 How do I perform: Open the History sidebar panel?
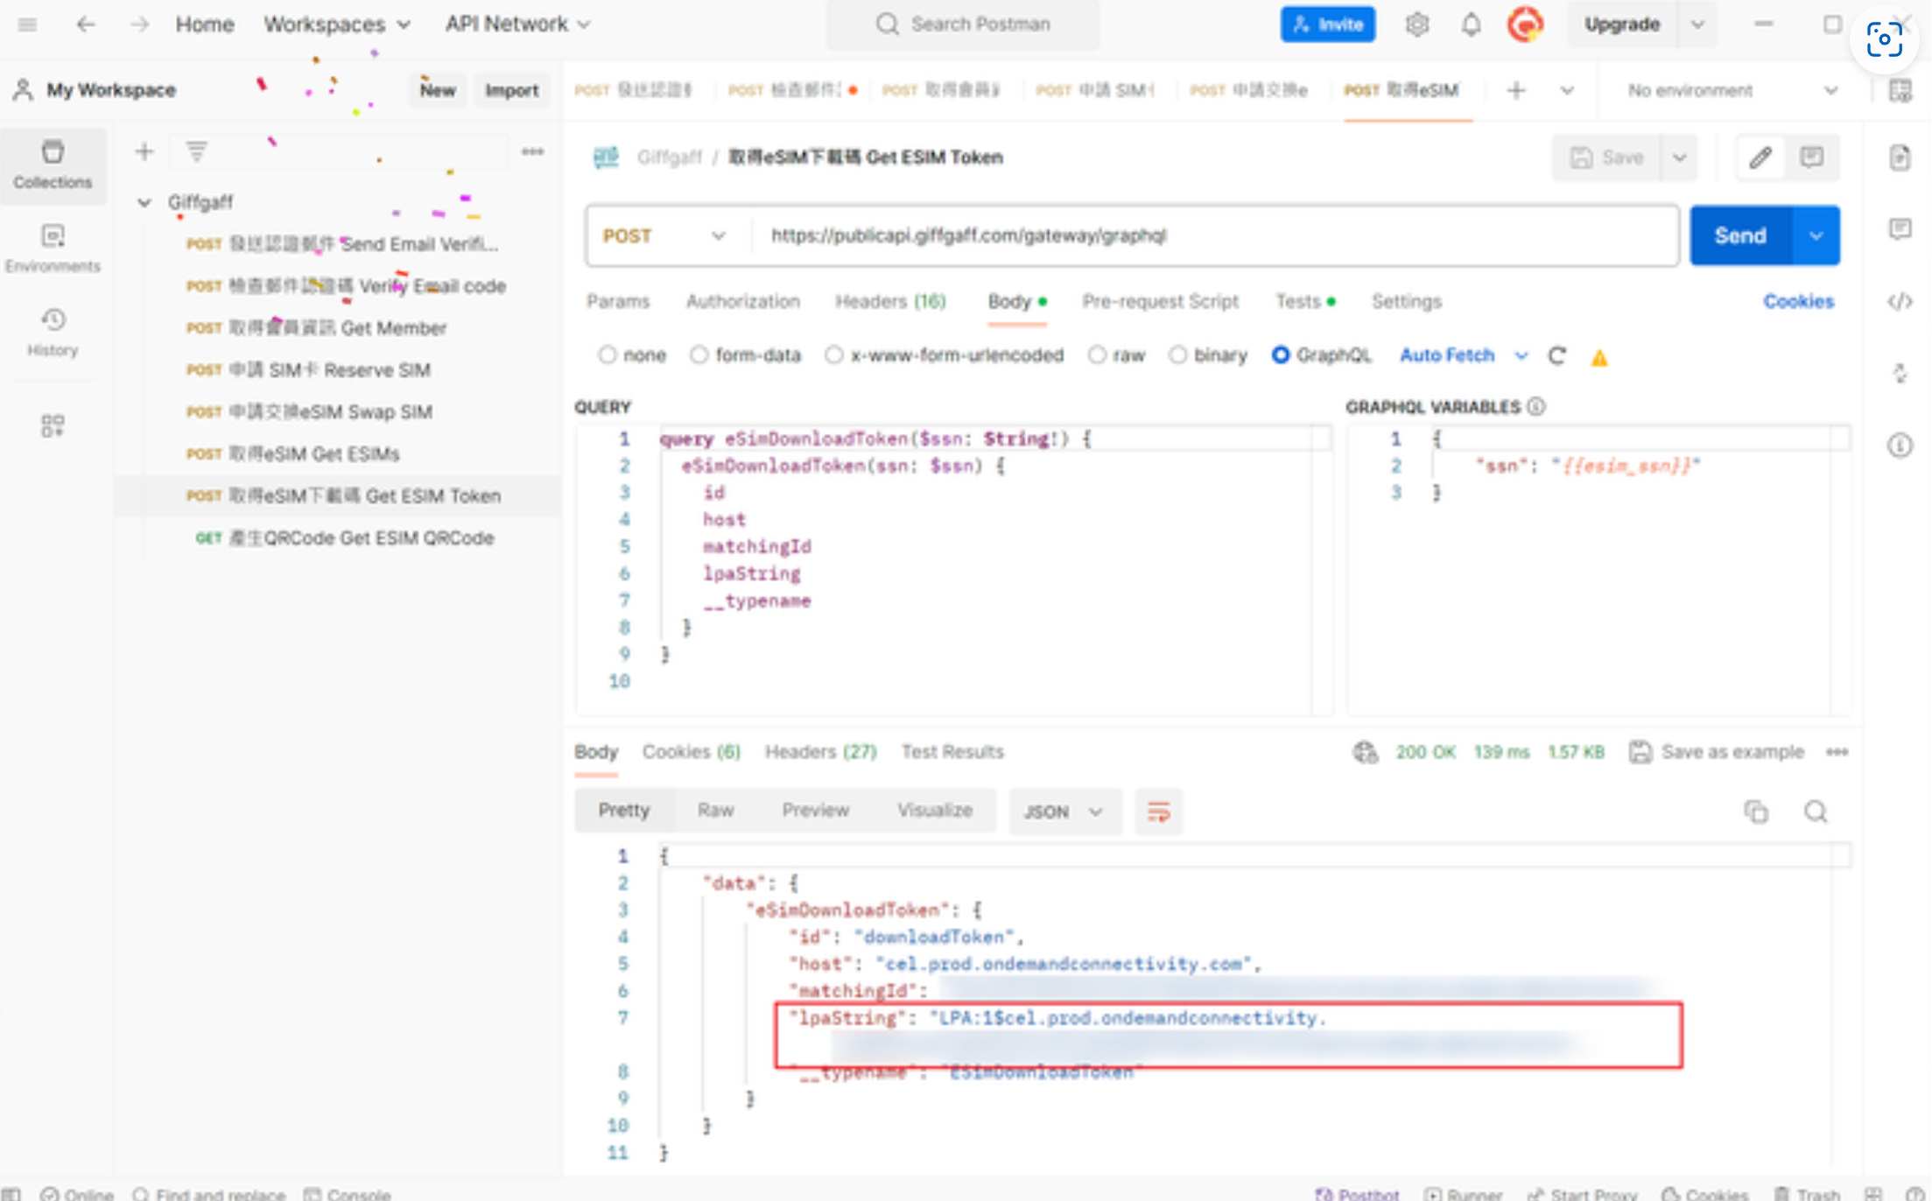[53, 333]
